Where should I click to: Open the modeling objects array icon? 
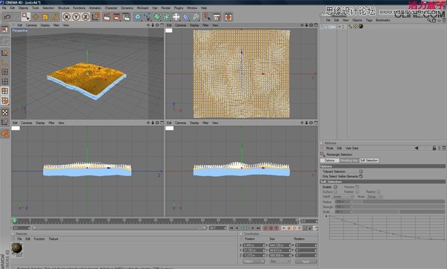(167, 17)
